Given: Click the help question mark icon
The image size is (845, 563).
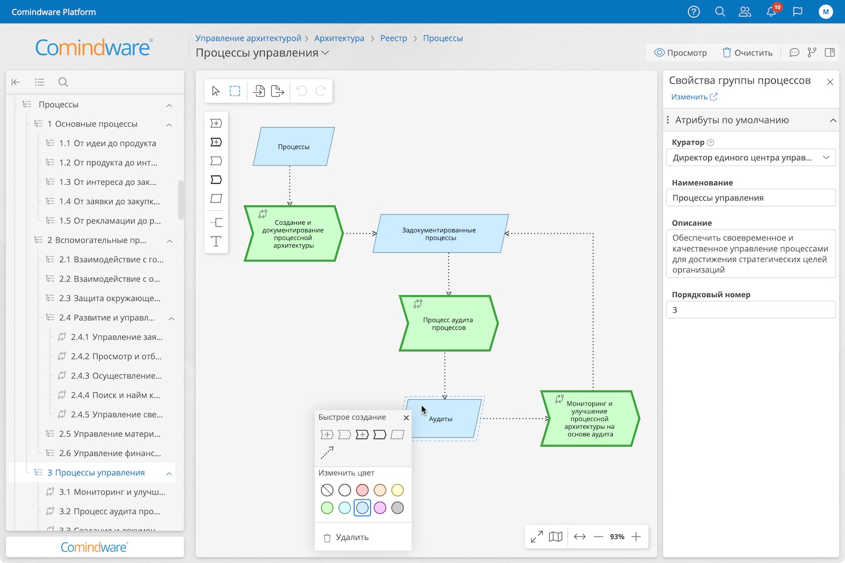Looking at the screenshot, I should pos(694,12).
